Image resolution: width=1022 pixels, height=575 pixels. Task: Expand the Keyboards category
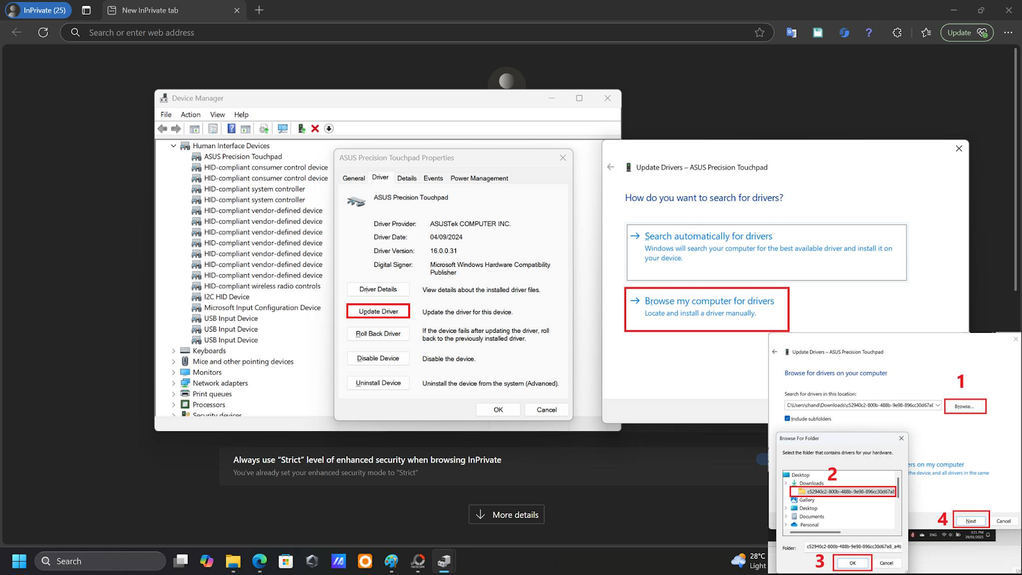click(x=173, y=351)
